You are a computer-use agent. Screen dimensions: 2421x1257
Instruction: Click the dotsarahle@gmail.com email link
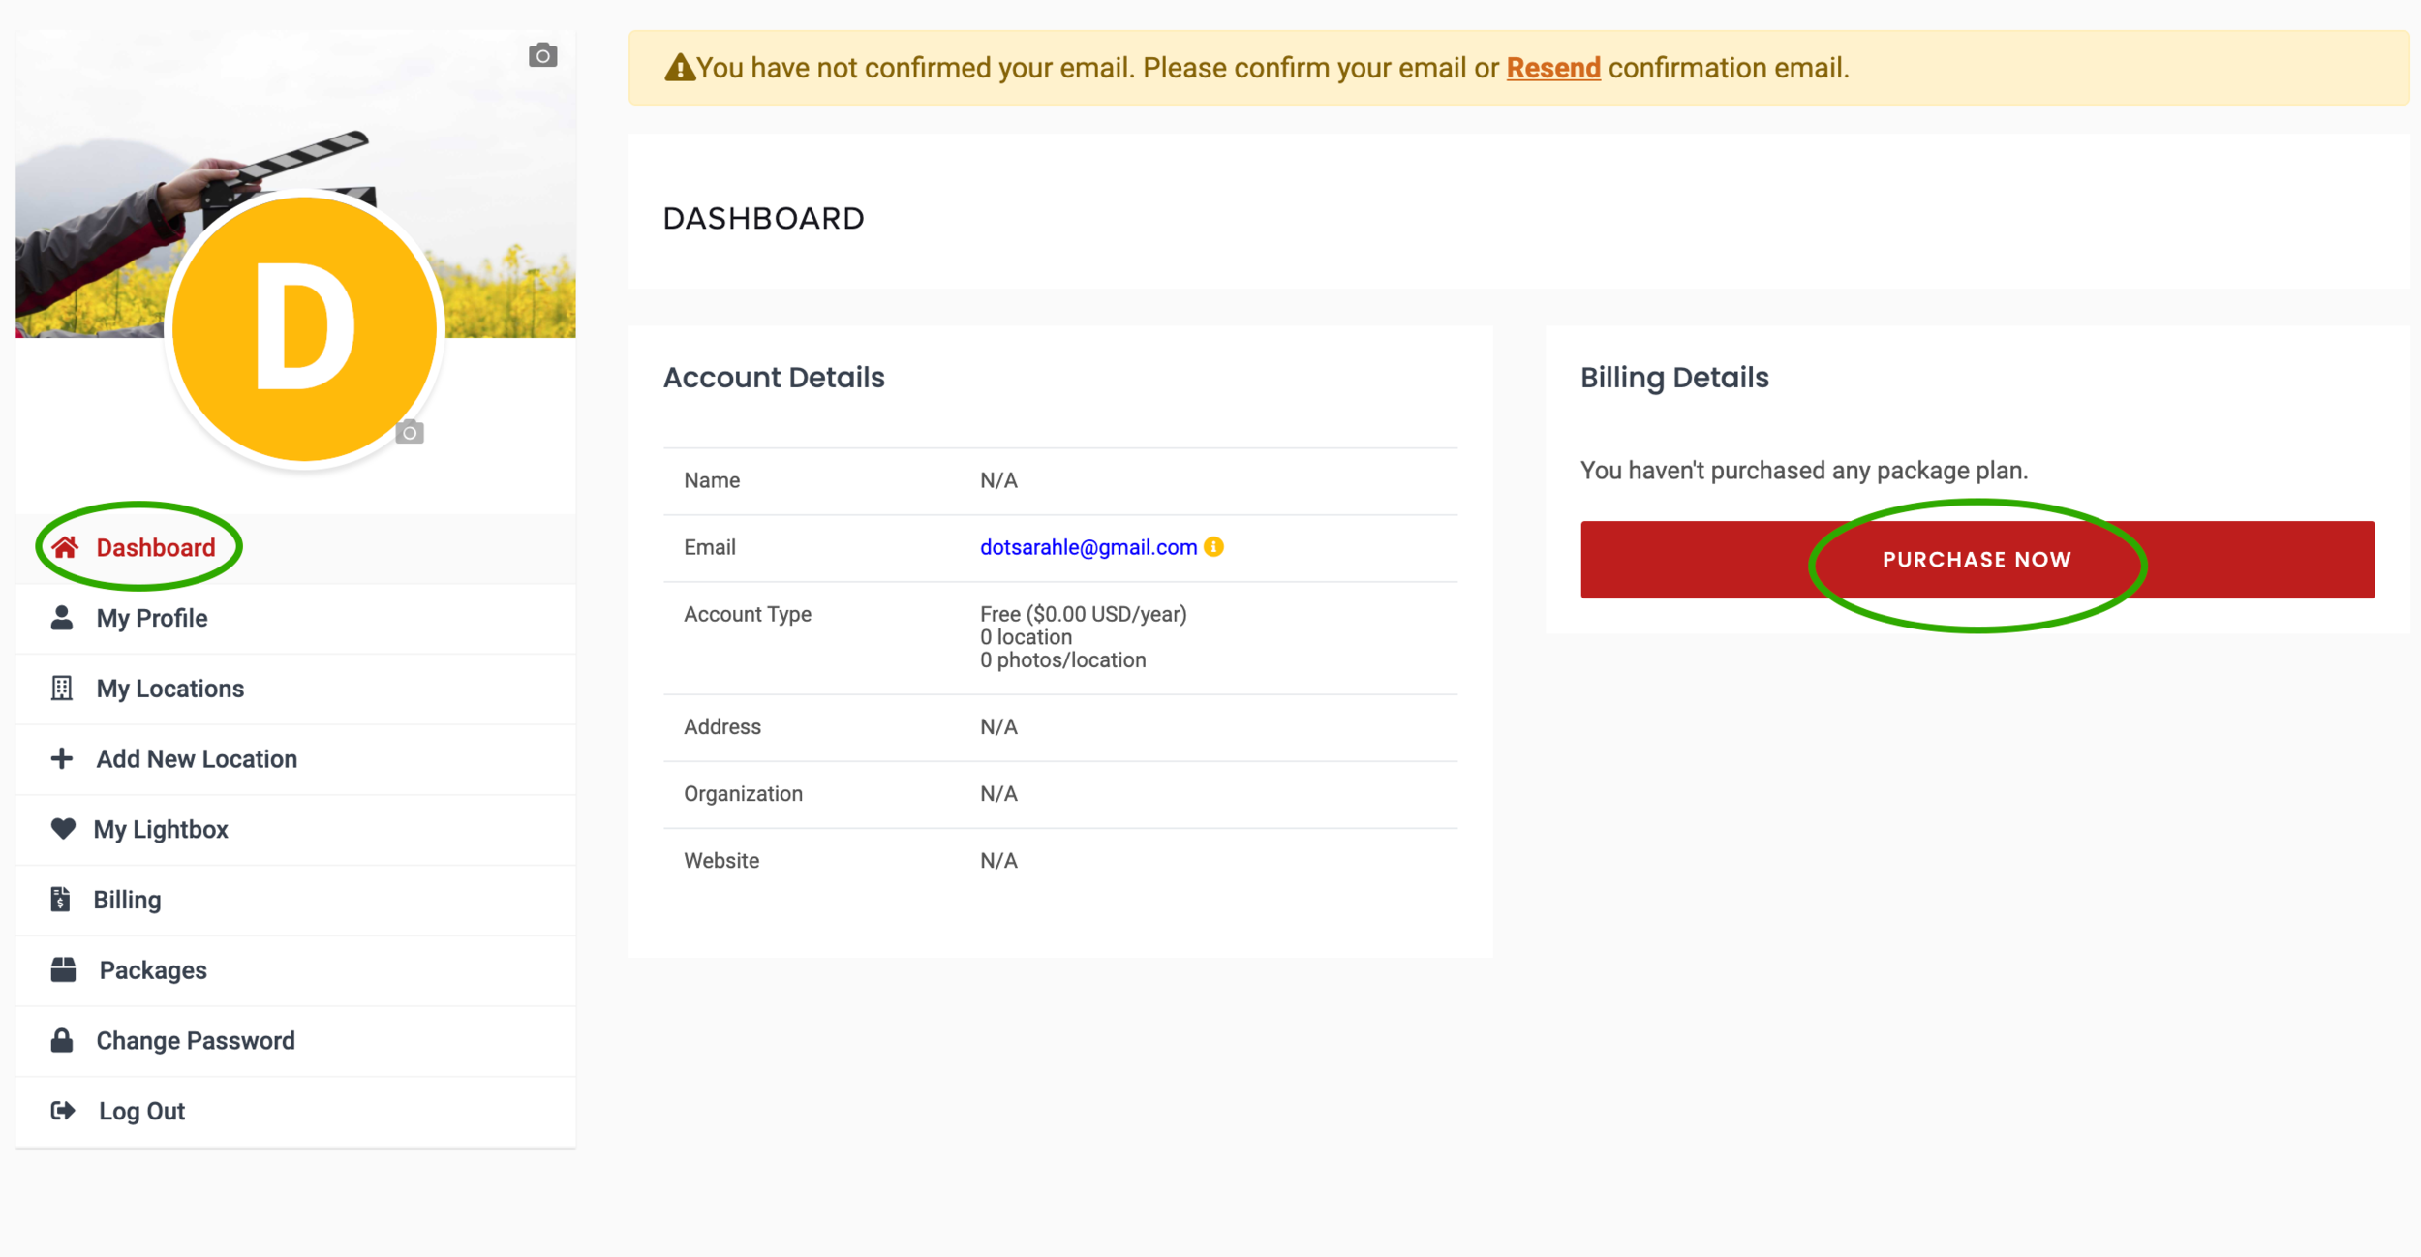tap(1088, 547)
